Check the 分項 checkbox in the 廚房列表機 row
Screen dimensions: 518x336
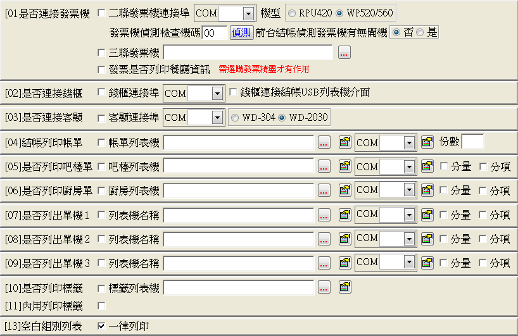click(484, 190)
